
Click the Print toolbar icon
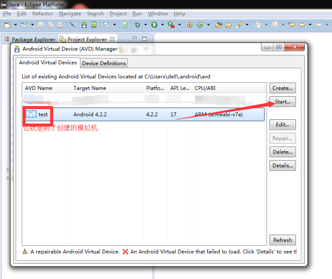(60, 25)
